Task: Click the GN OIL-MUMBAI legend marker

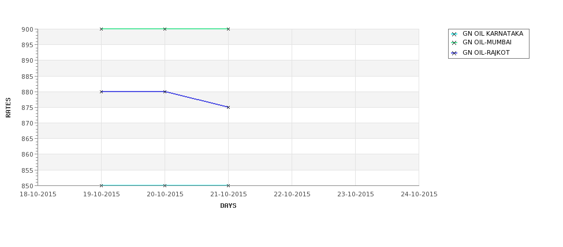Action: coord(454,43)
